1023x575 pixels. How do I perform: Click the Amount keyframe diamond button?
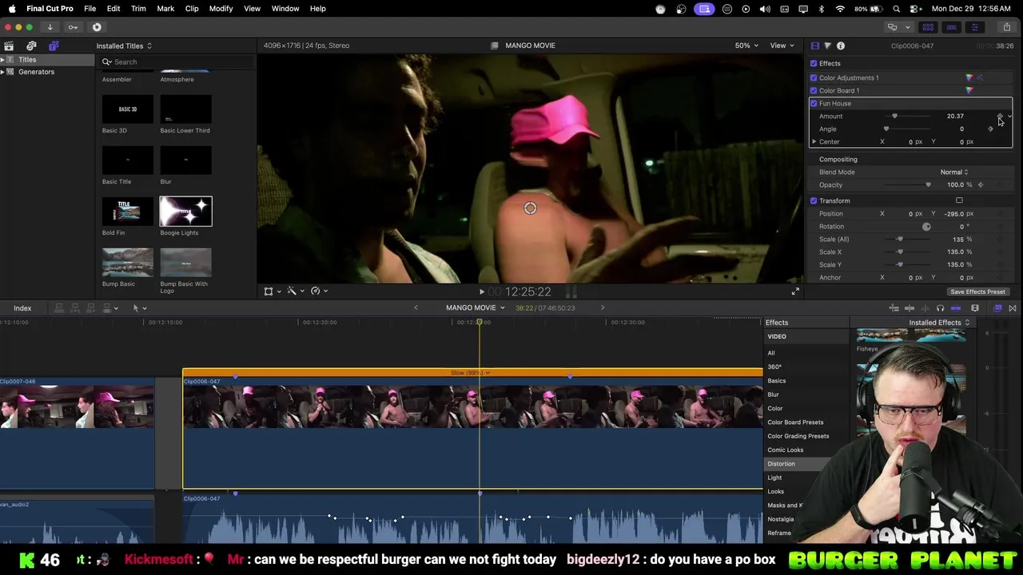1000,117
